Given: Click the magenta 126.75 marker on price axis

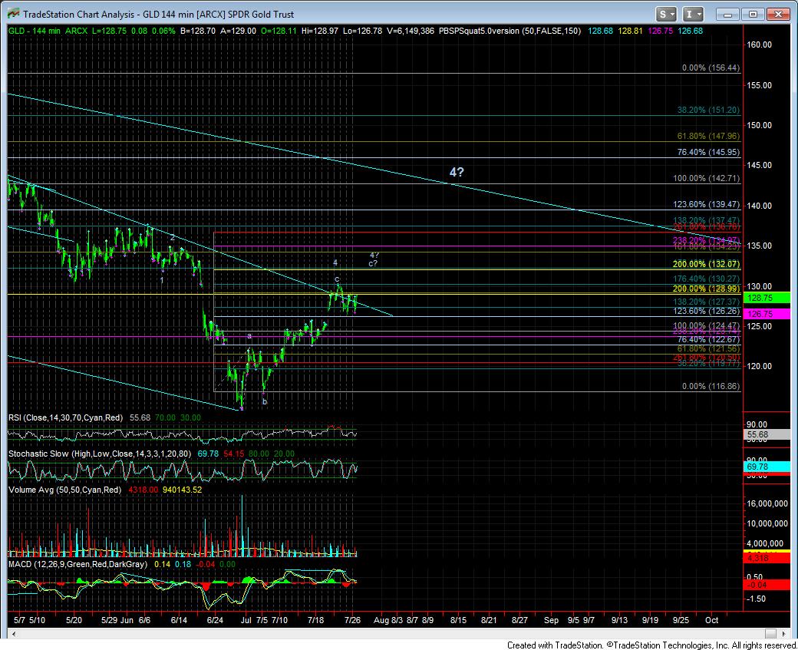Looking at the screenshot, I should click(x=767, y=314).
